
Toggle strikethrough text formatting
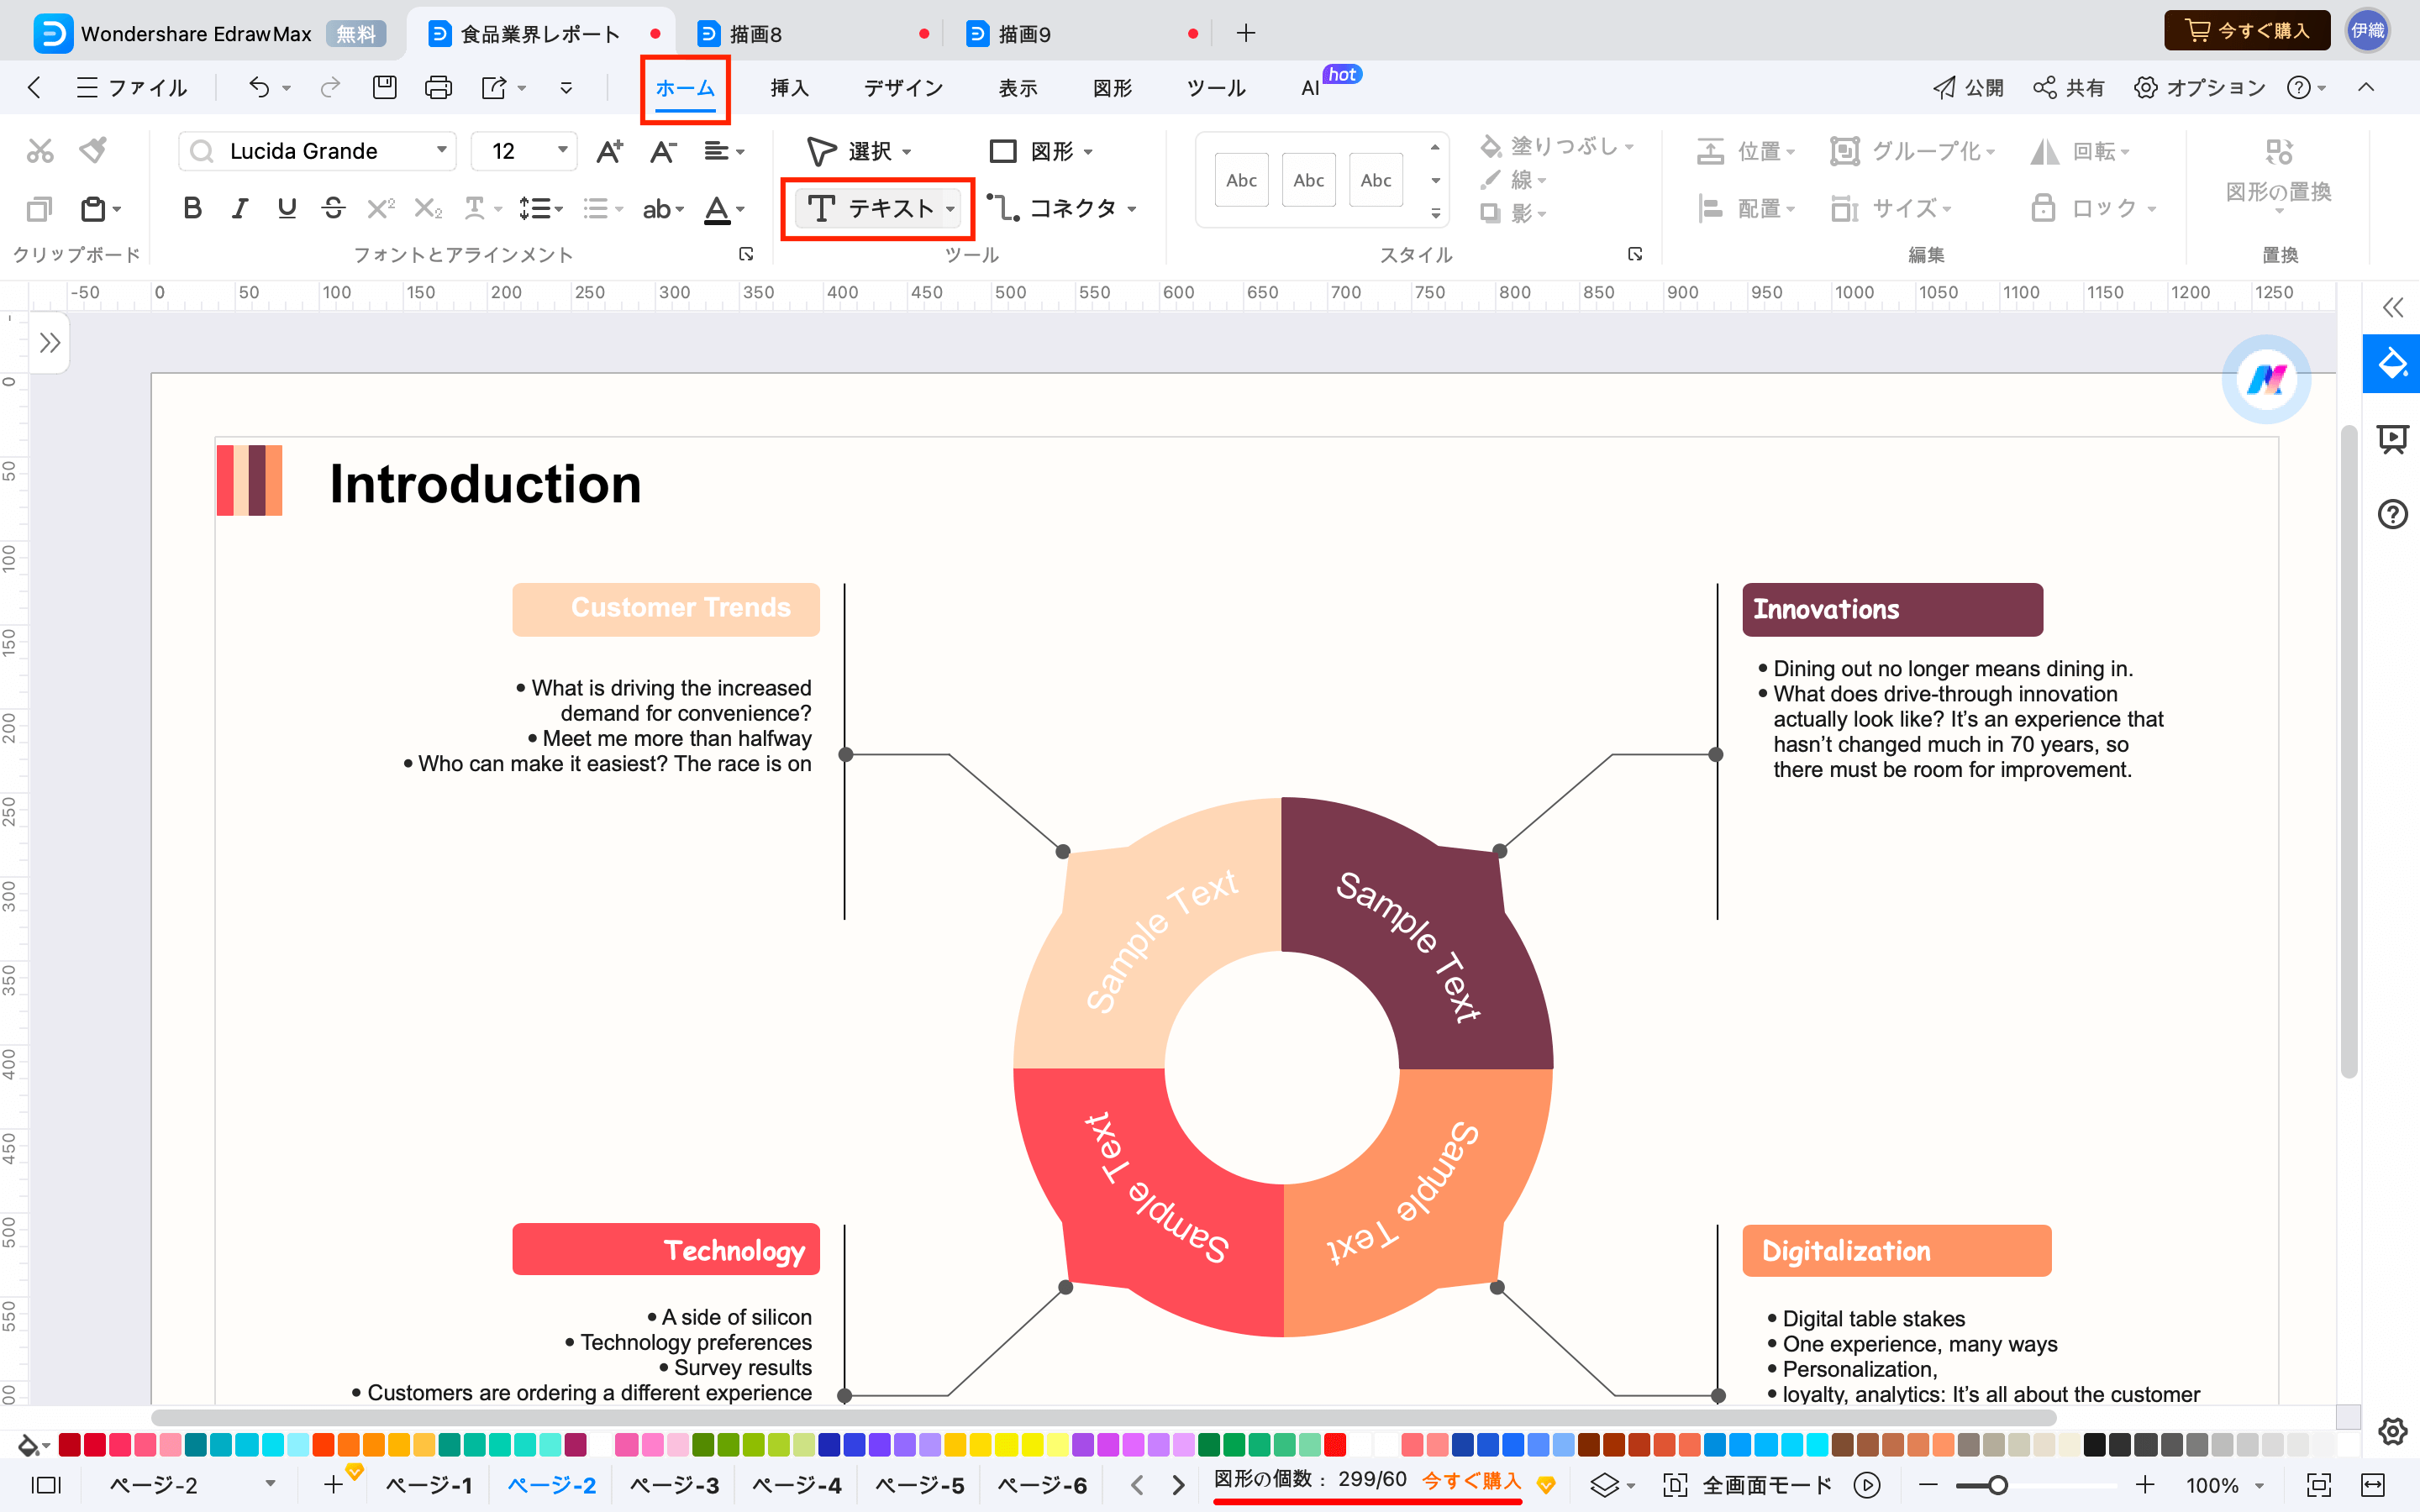coord(331,207)
